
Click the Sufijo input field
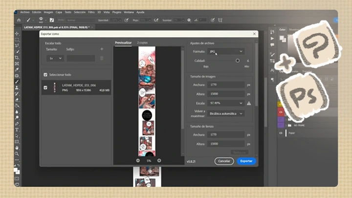(81, 58)
